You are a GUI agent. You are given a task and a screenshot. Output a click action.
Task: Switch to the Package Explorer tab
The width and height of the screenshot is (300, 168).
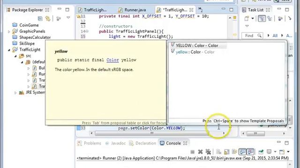[x=28, y=10]
